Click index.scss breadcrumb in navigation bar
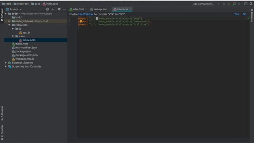Screen dimensions: 254x143 tap(50, 4)
